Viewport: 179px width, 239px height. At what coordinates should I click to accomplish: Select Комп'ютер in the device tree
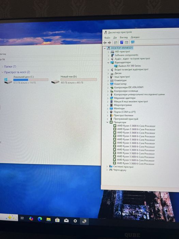point(120,84)
